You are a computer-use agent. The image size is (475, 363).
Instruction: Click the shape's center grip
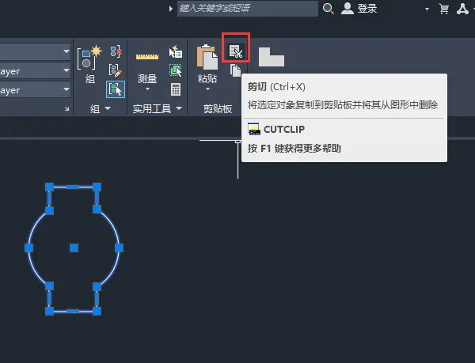74,248
